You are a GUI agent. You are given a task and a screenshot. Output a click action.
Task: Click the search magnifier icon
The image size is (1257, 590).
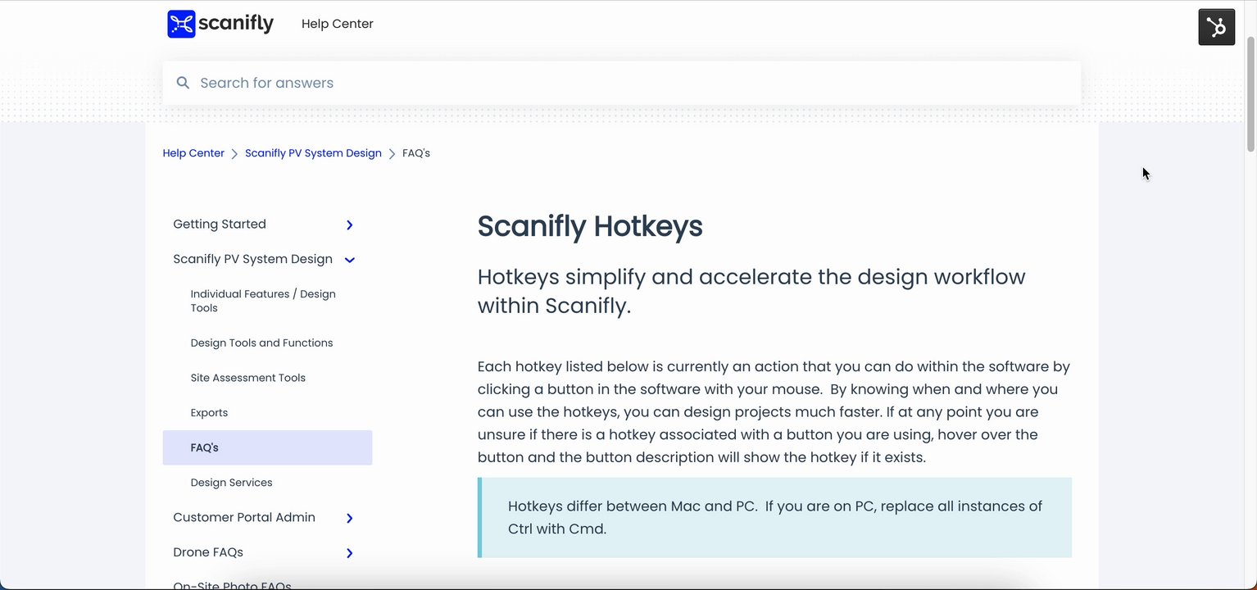pos(184,83)
